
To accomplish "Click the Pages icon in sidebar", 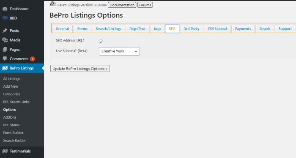I will point(5,49).
